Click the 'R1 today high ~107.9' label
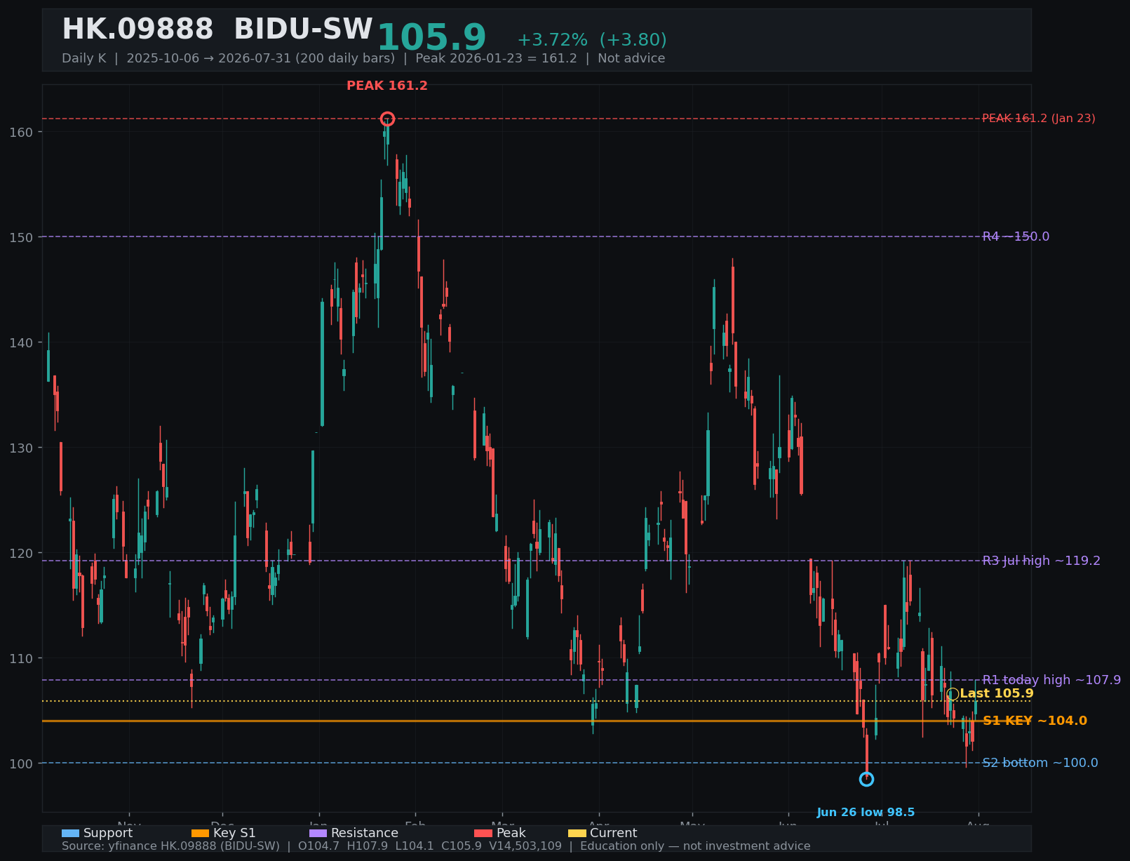 pyautogui.click(x=1051, y=680)
